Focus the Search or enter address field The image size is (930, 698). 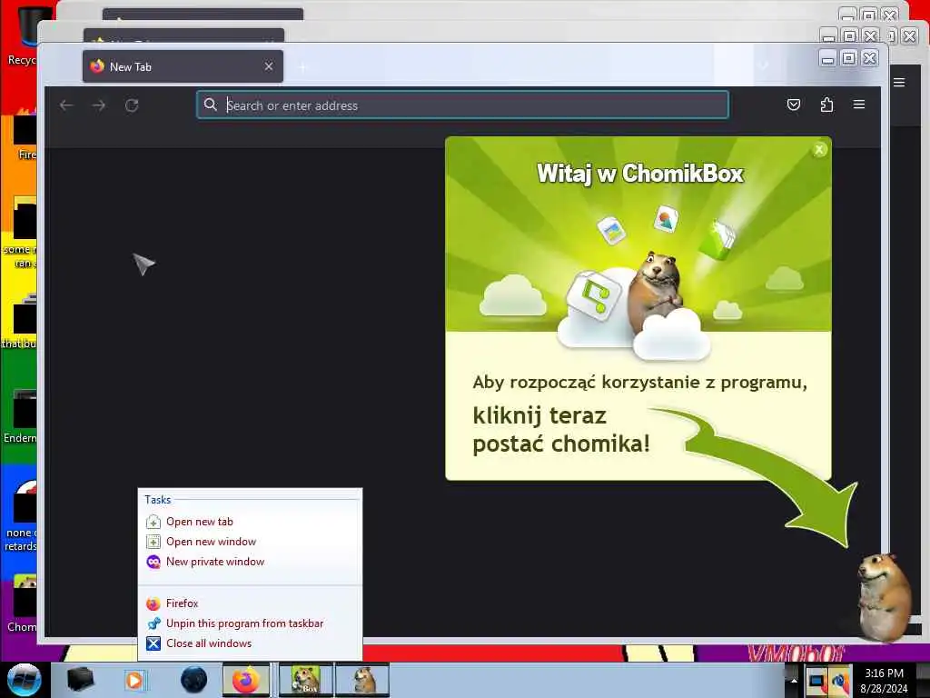462,105
